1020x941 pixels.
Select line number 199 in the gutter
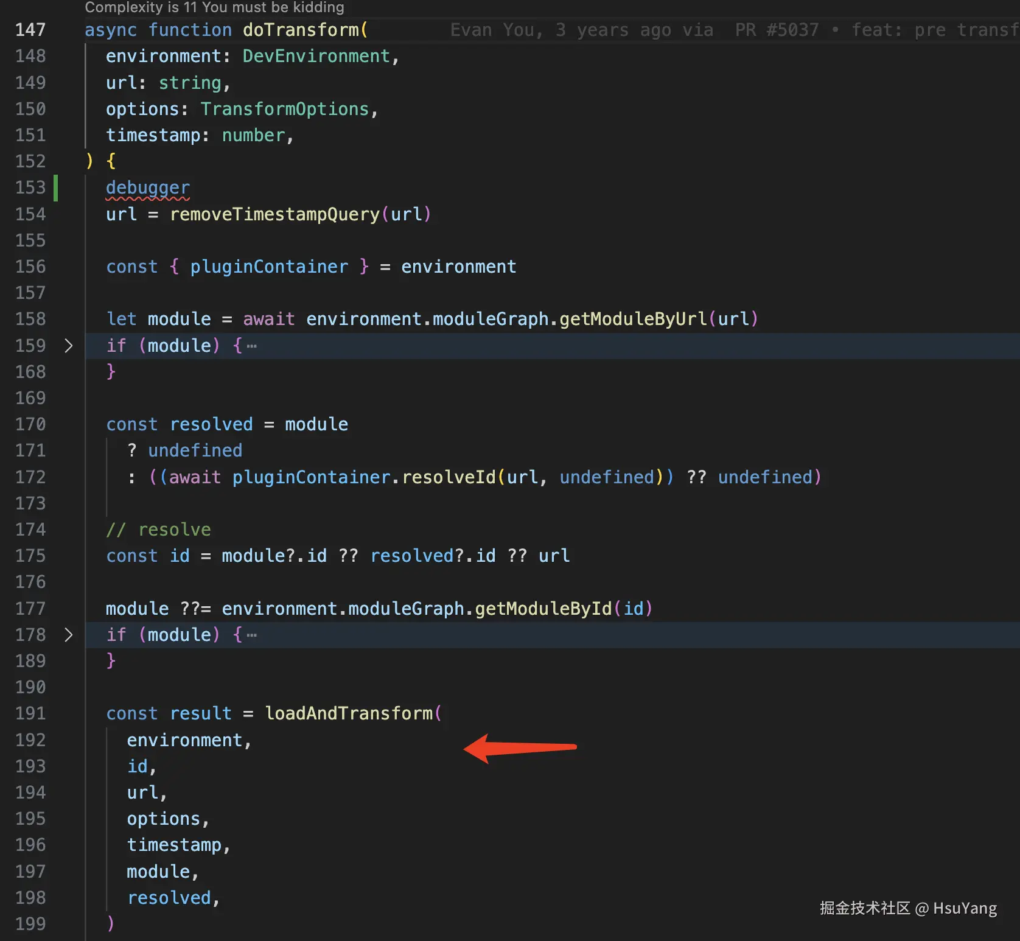pos(30,924)
